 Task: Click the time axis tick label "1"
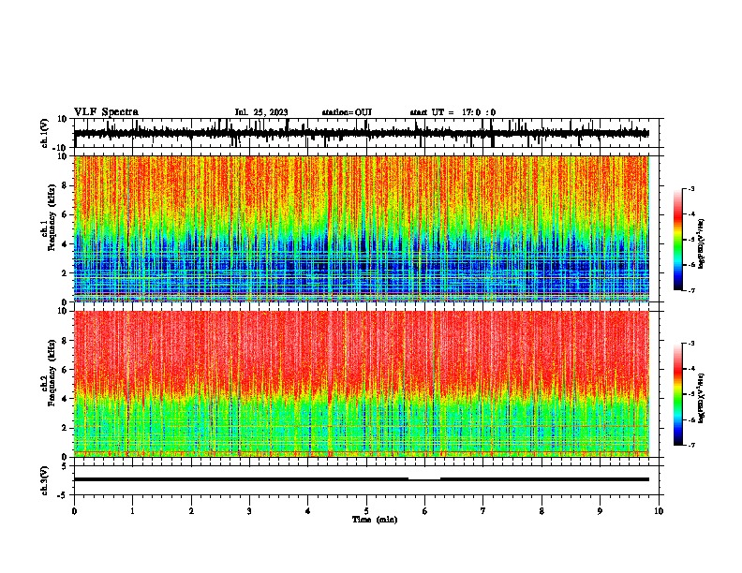point(132,511)
